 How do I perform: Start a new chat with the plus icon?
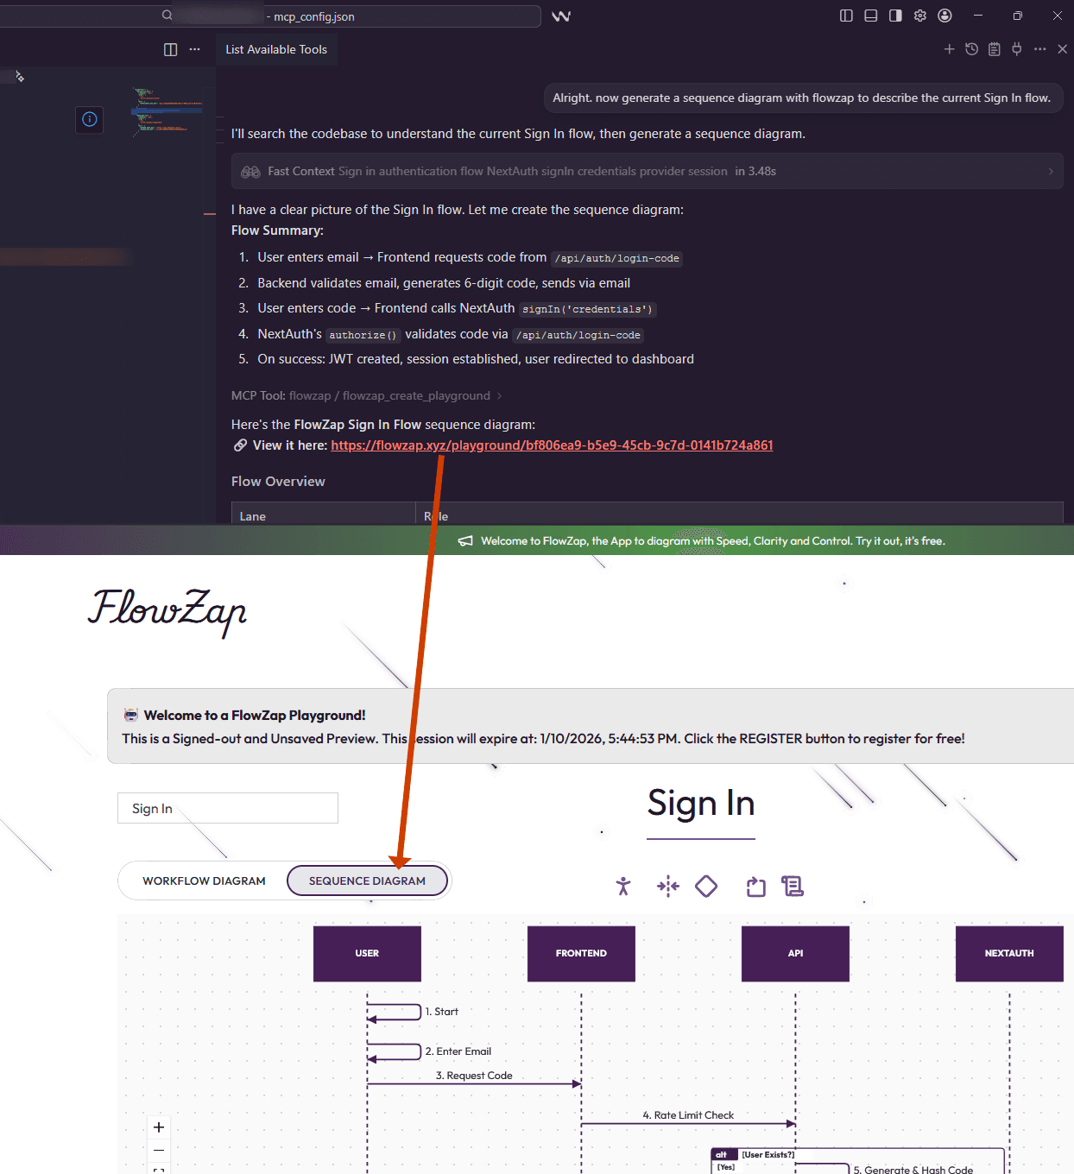click(x=950, y=49)
